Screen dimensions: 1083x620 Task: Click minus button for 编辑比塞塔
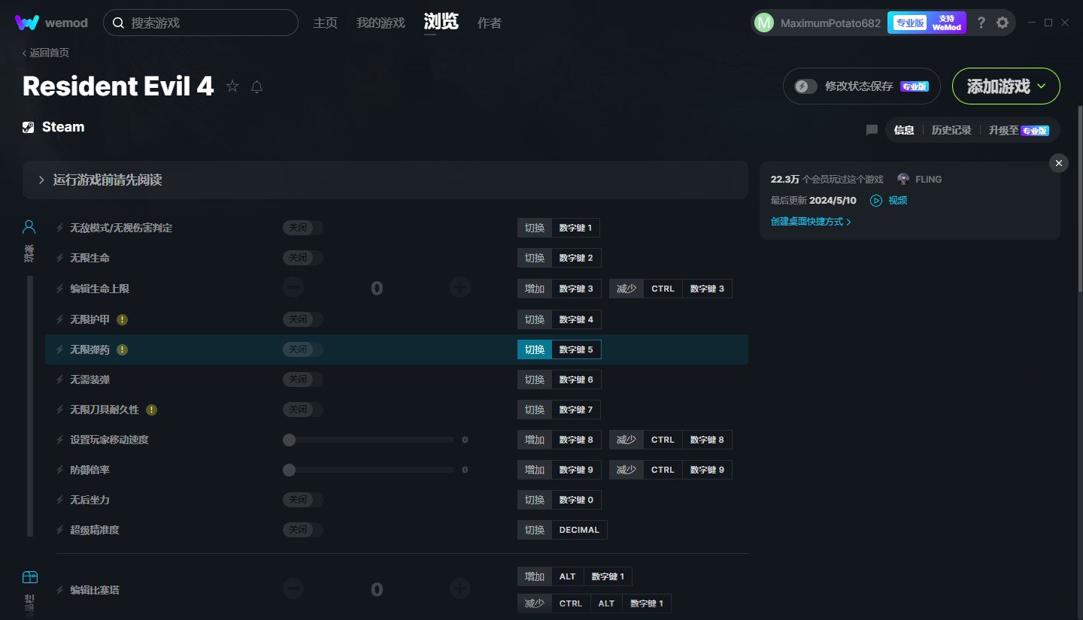click(x=293, y=588)
